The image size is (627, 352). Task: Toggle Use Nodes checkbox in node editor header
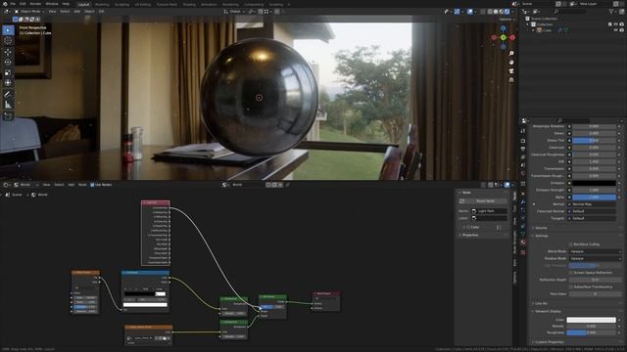coord(92,185)
